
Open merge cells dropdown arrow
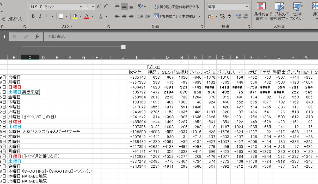[200, 16]
